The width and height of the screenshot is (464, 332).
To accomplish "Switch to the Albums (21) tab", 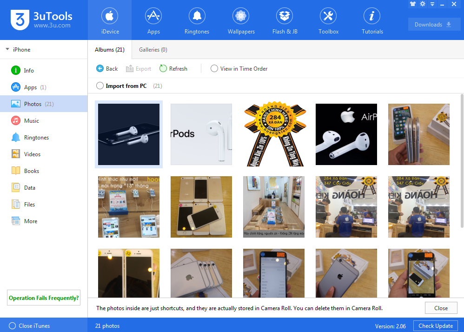I will [x=109, y=50].
